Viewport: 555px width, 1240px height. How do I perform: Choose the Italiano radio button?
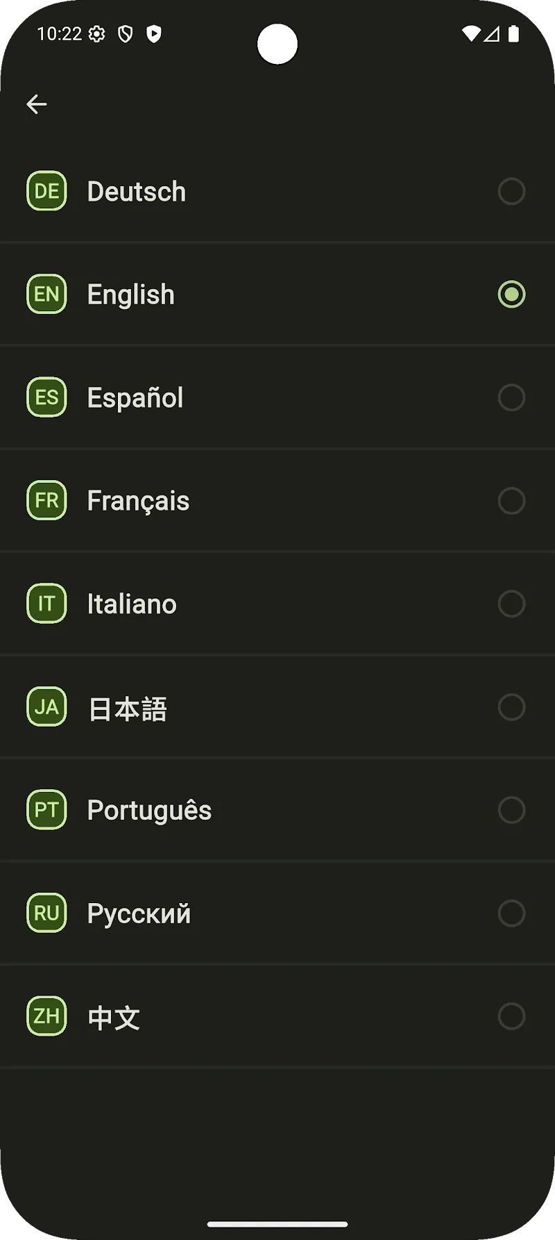[511, 604]
